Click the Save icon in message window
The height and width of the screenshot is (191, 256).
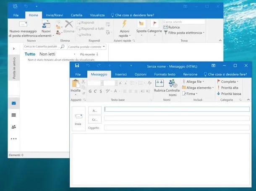77,65
